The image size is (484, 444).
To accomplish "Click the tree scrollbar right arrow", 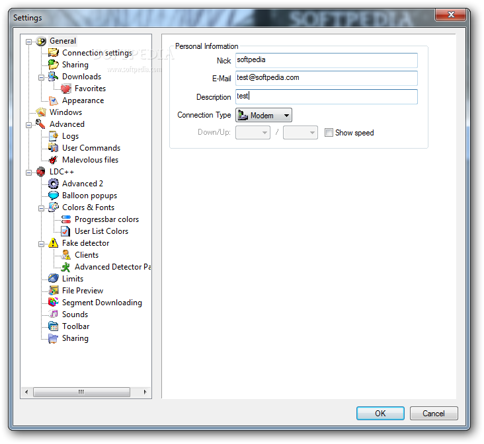I will (145, 392).
